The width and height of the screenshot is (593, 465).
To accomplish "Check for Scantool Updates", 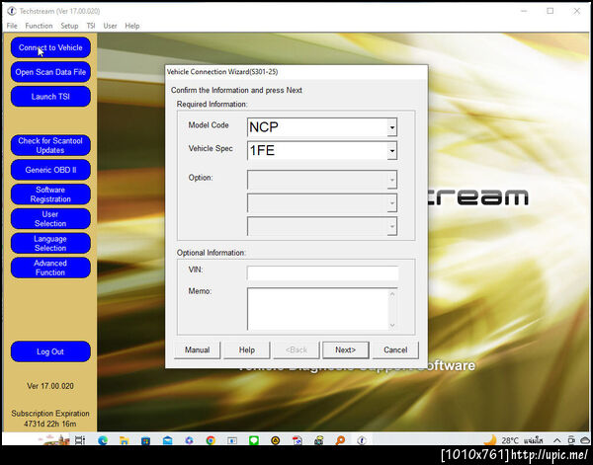I will [50, 145].
